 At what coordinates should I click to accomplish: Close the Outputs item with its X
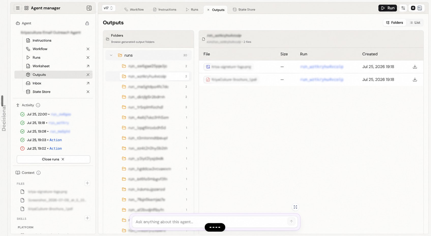pos(88,75)
